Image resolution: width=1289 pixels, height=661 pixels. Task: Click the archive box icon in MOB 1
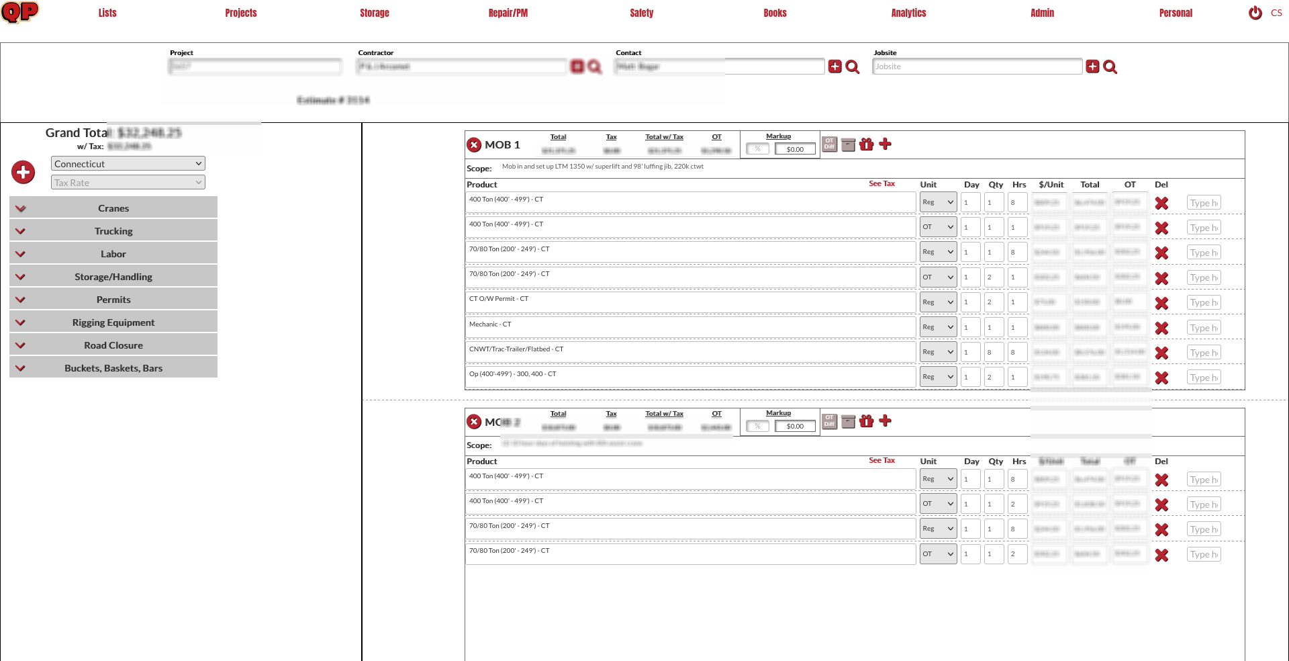pyautogui.click(x=849, y=144)
